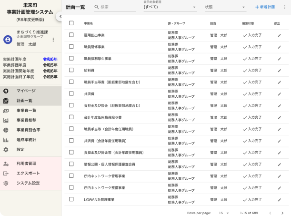Check the LGWAN系管理事業 row checkbox
Image resolution: width=291 pixels, height=216 pixels.
click(x=71, y=199)
